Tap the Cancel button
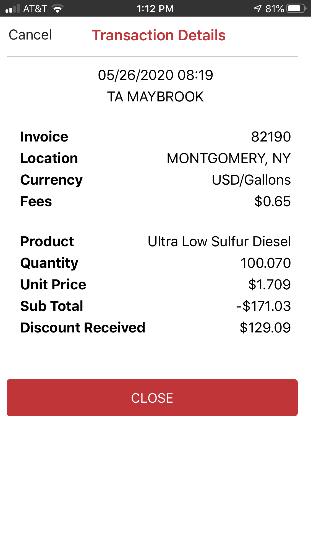 30,35
